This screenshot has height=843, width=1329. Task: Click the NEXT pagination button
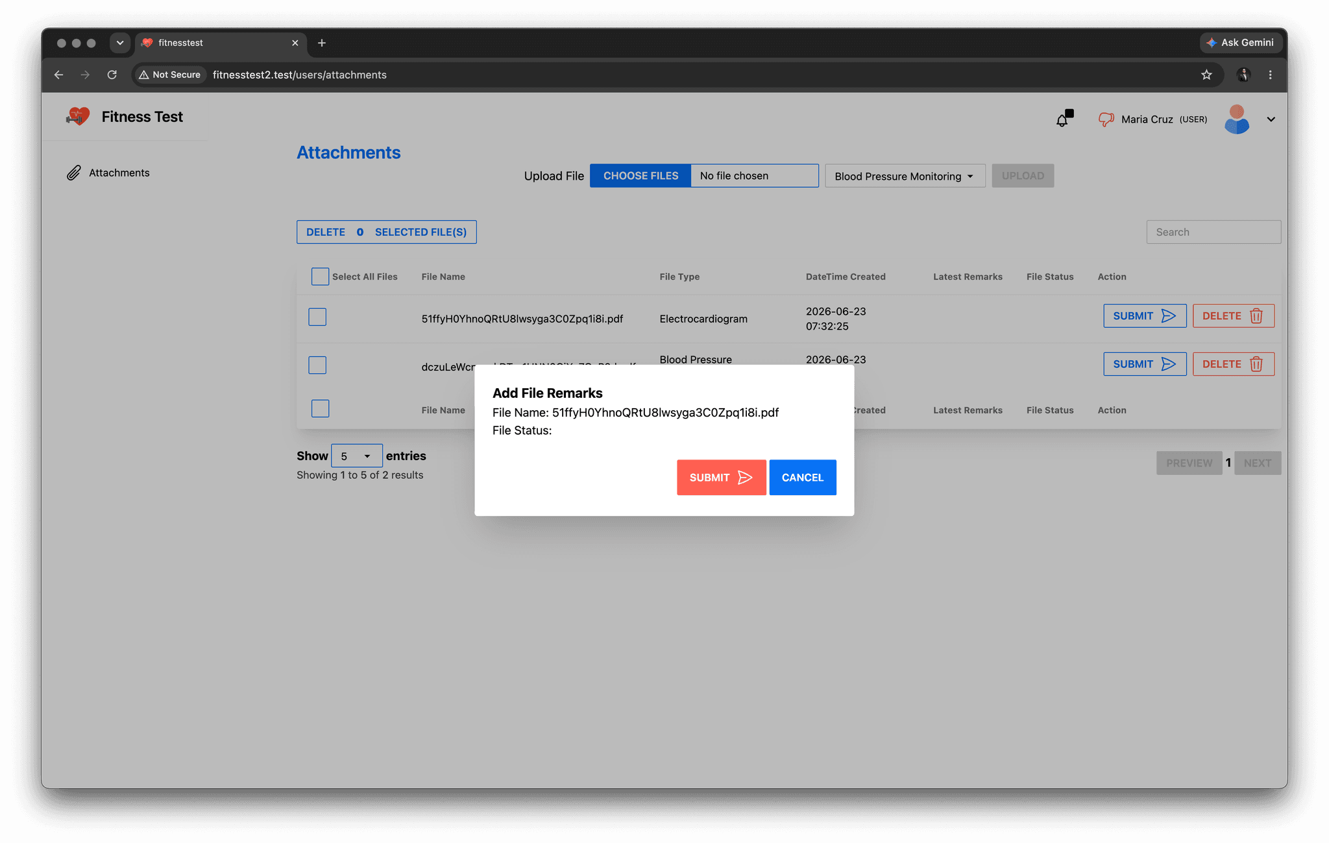[1257, 463]
